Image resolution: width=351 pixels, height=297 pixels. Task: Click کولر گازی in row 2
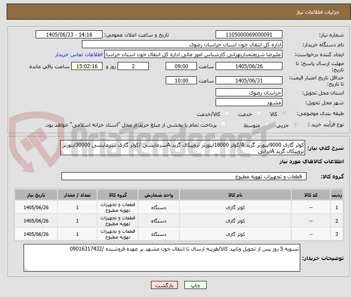tap(235, 221)
